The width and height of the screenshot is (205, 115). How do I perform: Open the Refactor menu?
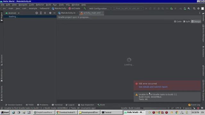tap(40, 5)
